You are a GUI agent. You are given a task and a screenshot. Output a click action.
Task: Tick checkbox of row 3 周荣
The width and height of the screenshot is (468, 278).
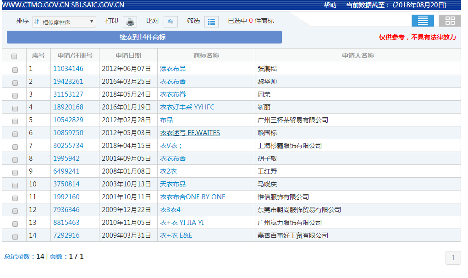(15, 95)
